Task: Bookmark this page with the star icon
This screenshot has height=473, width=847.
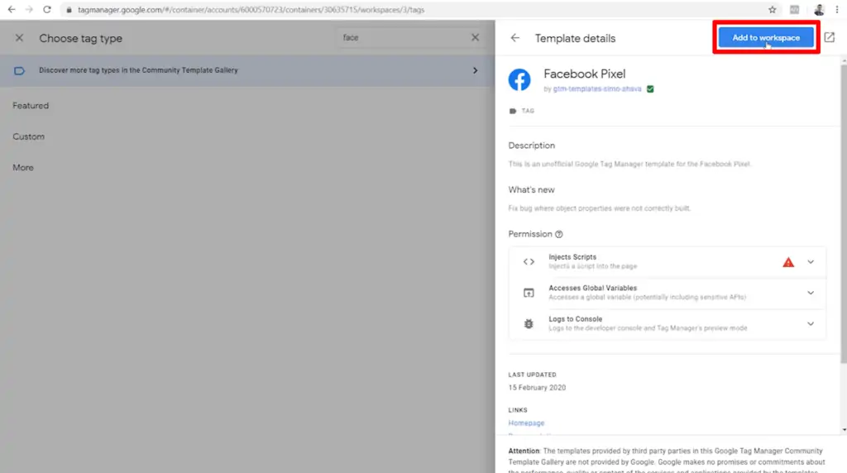Action: click(773, 10)
